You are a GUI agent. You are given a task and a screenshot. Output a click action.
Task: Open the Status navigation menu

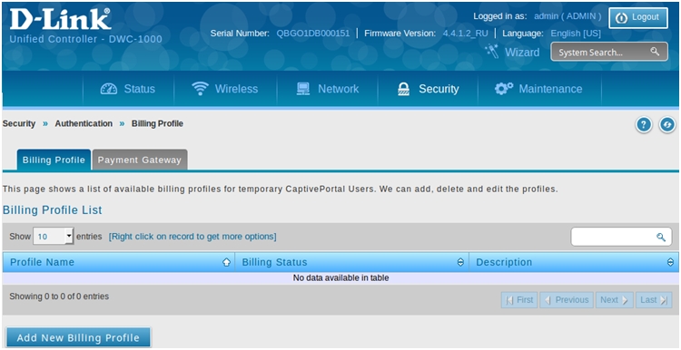128,89
